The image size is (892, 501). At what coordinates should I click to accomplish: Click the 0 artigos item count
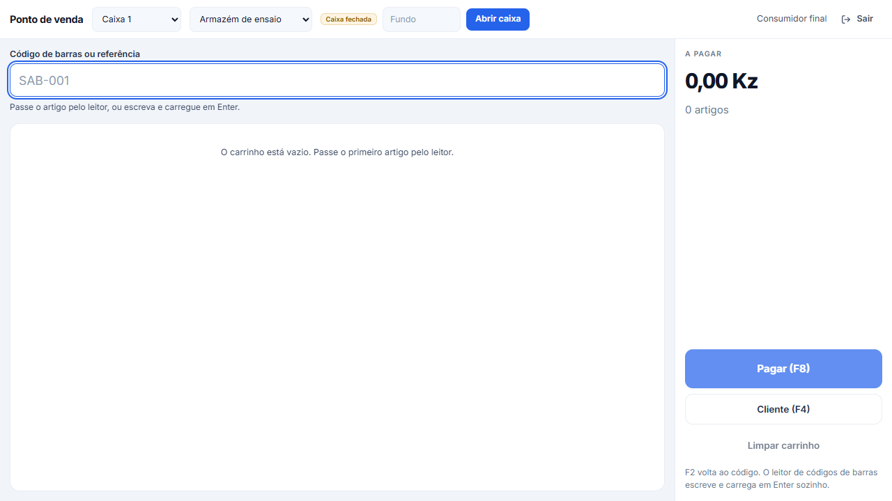(707, 110)
